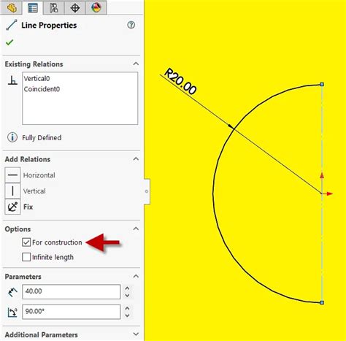The width and height of the screenshot is (346, 341).
Task: Enable Infinite length checkbox
Action: click(x=26, y=257)
